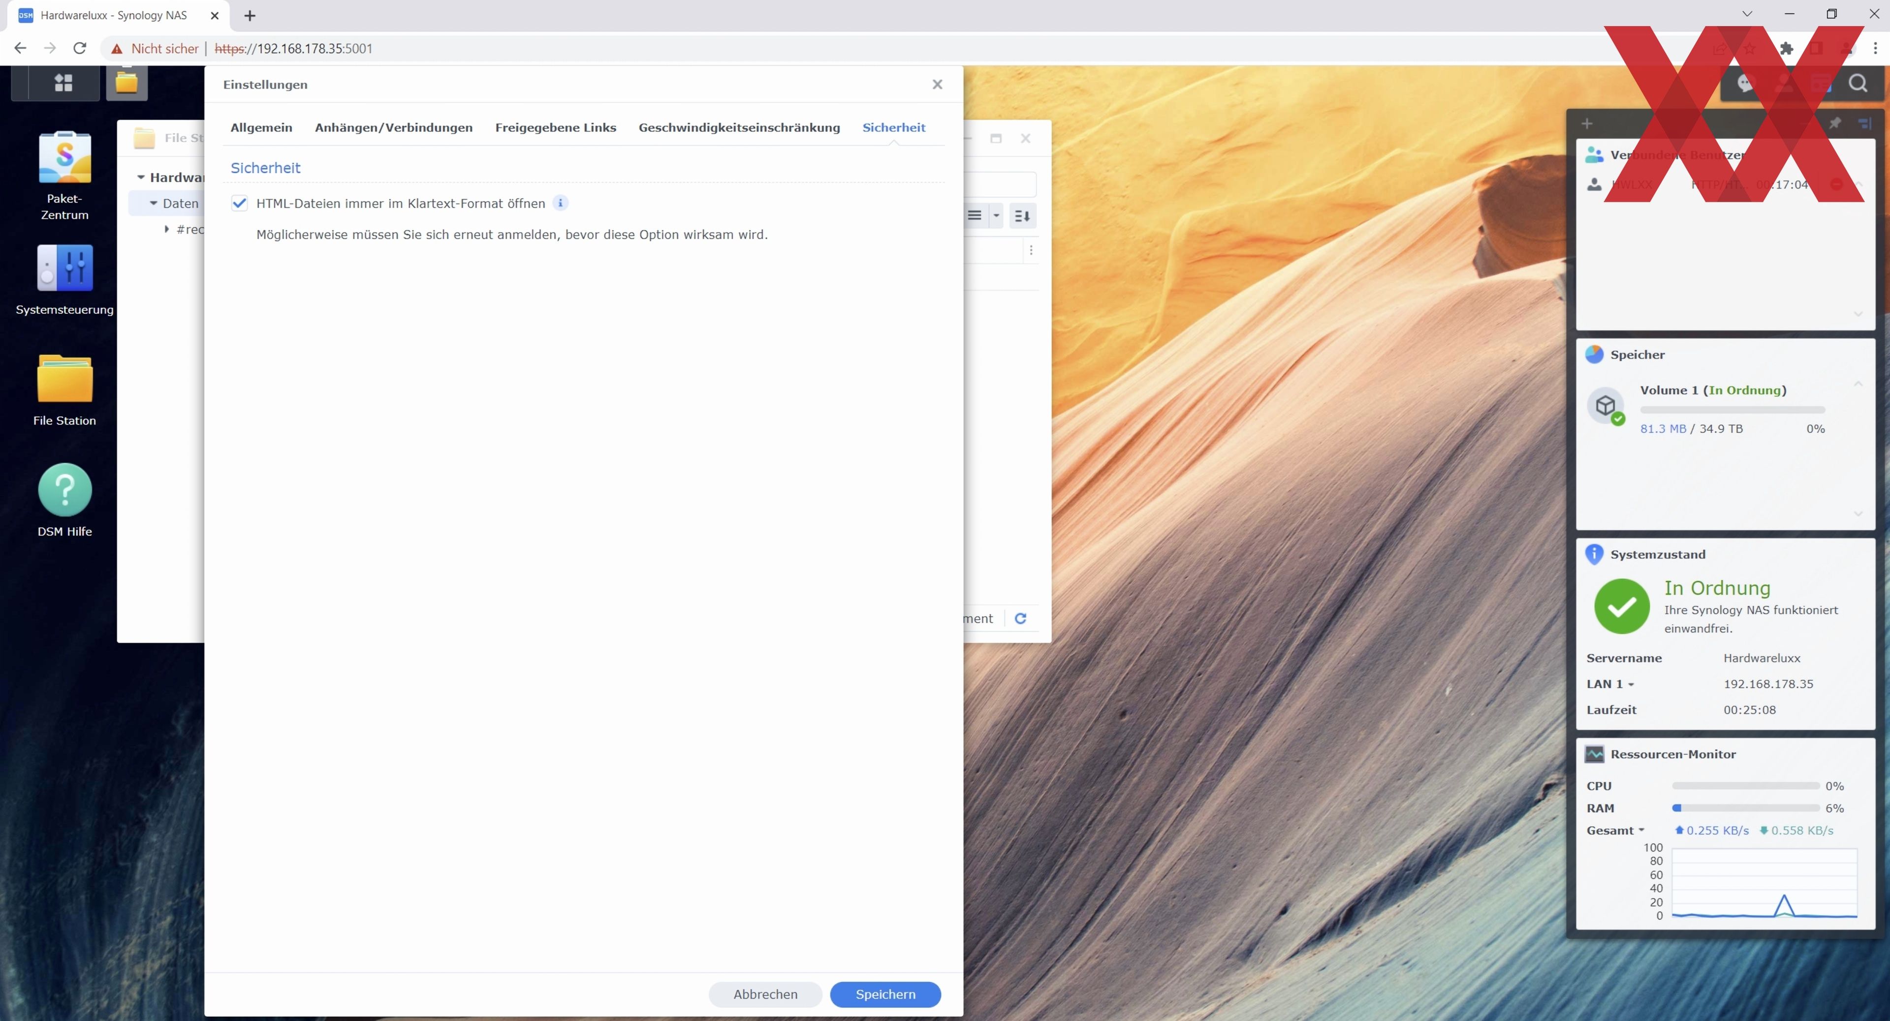The width and height of the screenshot is (1890, 1021).
Task: Click the sort order icon in File Station
Action: coord(1022,215)
